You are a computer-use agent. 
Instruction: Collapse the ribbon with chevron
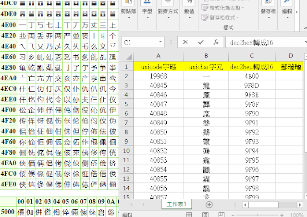pos(305,28)
